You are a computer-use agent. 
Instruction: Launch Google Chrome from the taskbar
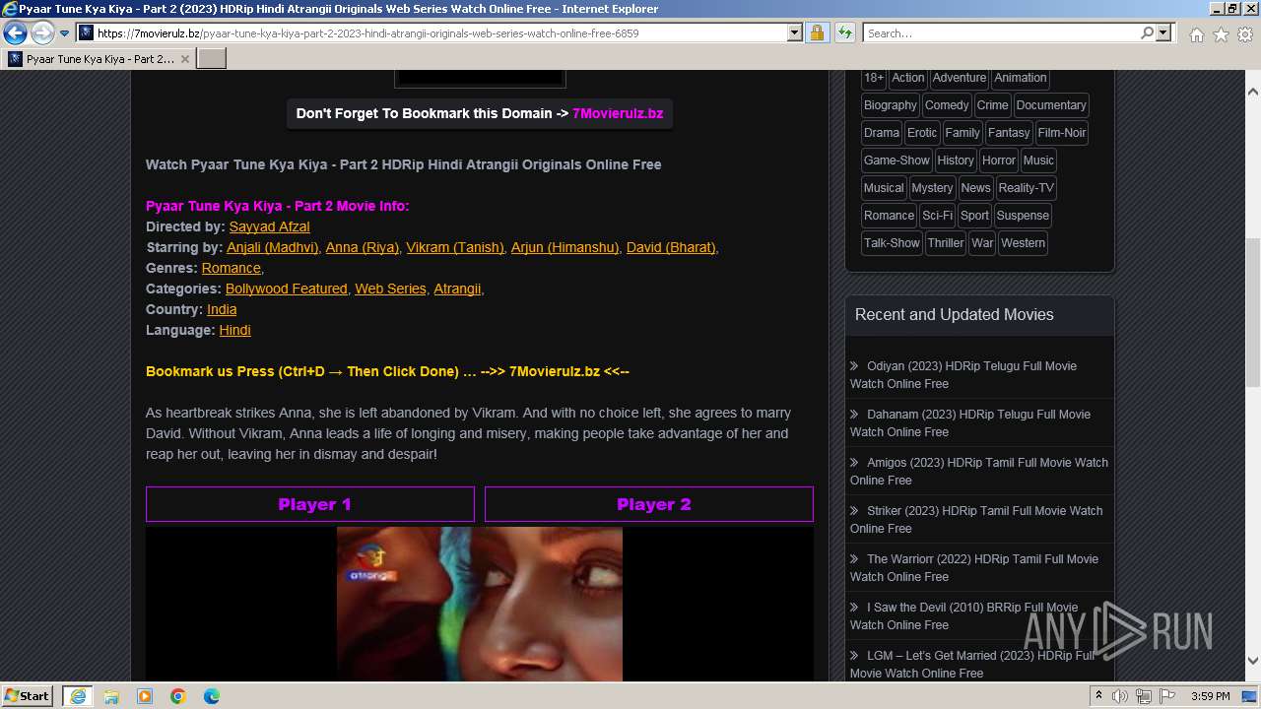178,696
